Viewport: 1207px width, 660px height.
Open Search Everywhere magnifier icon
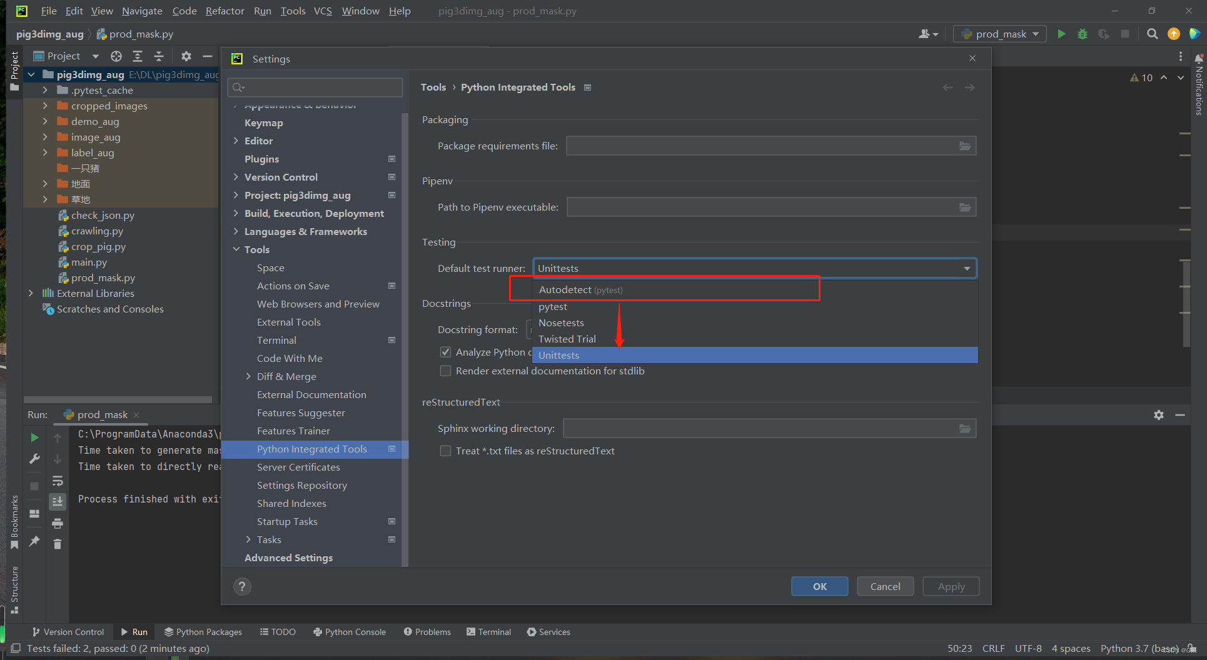pyautogui.click(x=1152, y=34)
